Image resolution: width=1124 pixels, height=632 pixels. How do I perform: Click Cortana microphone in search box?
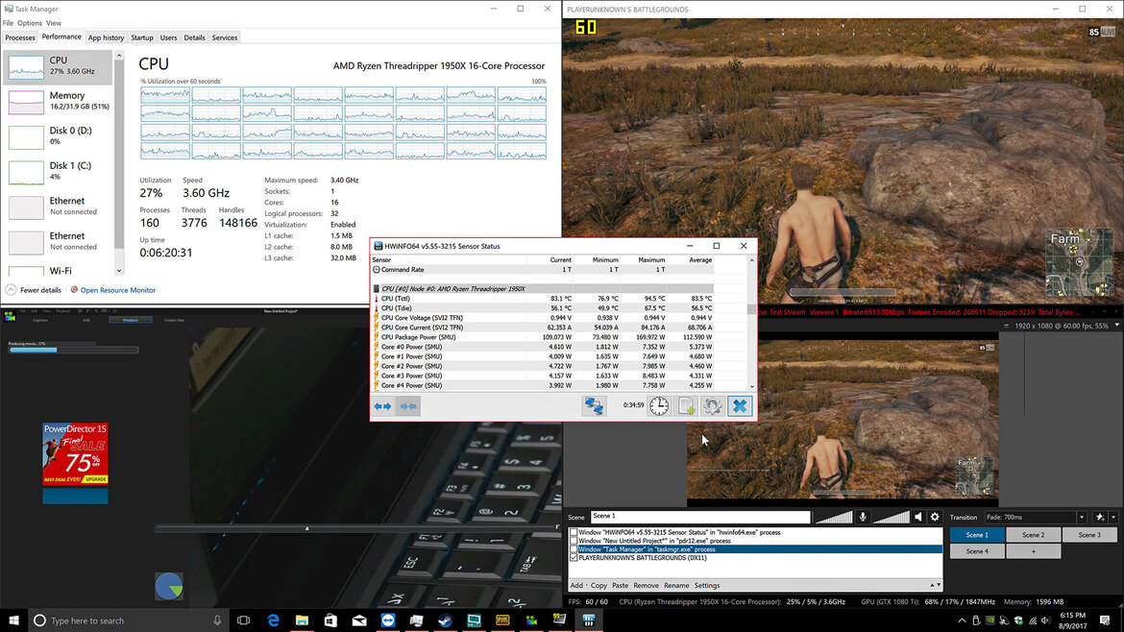[x=217, y=620]
